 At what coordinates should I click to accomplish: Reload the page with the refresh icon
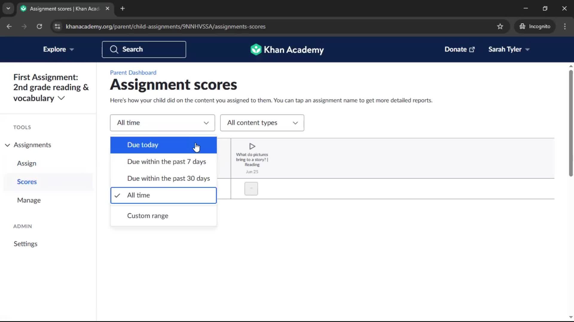pos(39,27)
